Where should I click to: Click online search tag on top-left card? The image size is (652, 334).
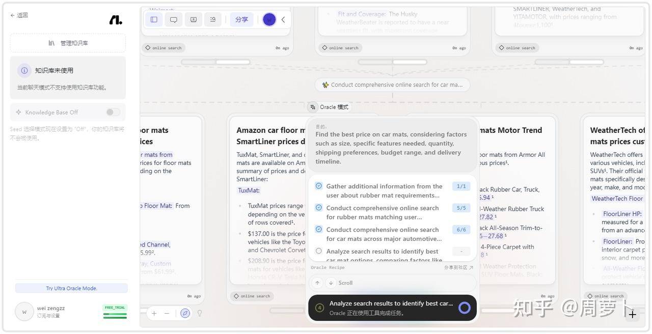point(163,48)
